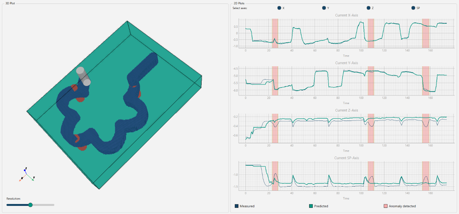Screen dimensions: 459x214
Task: Click the Select axes label
Action: click(x=240, y=8)
